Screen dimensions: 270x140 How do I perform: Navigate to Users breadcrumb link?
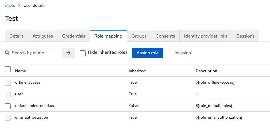(x=10, y=5)
